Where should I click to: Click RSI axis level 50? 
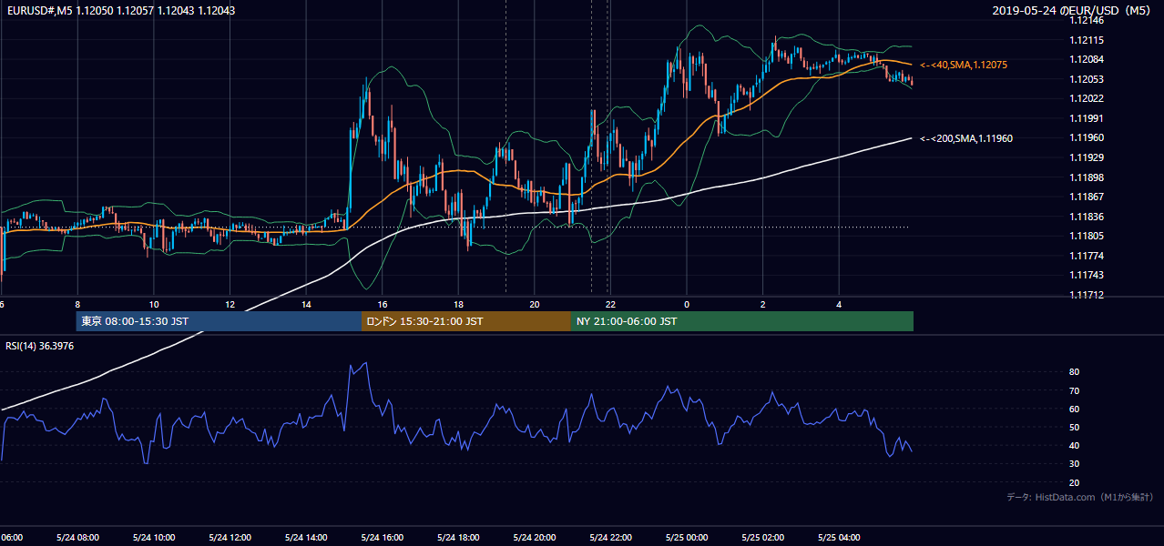click(1075, 428)
